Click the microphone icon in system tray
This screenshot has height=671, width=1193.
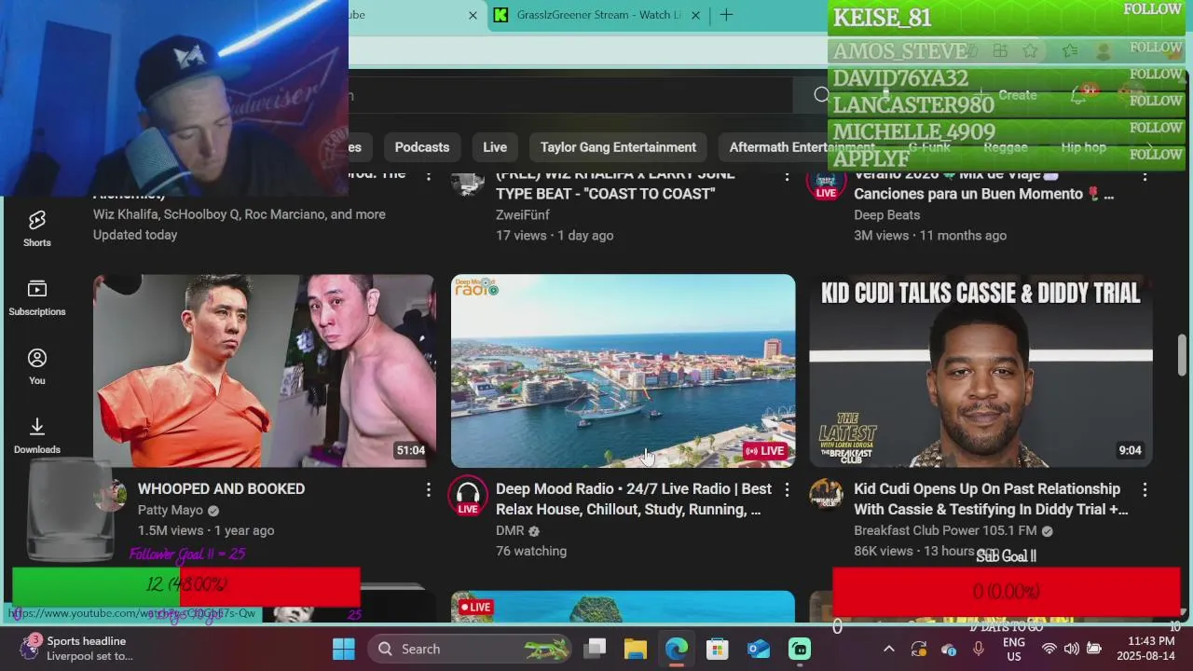[x=979, y=649]
